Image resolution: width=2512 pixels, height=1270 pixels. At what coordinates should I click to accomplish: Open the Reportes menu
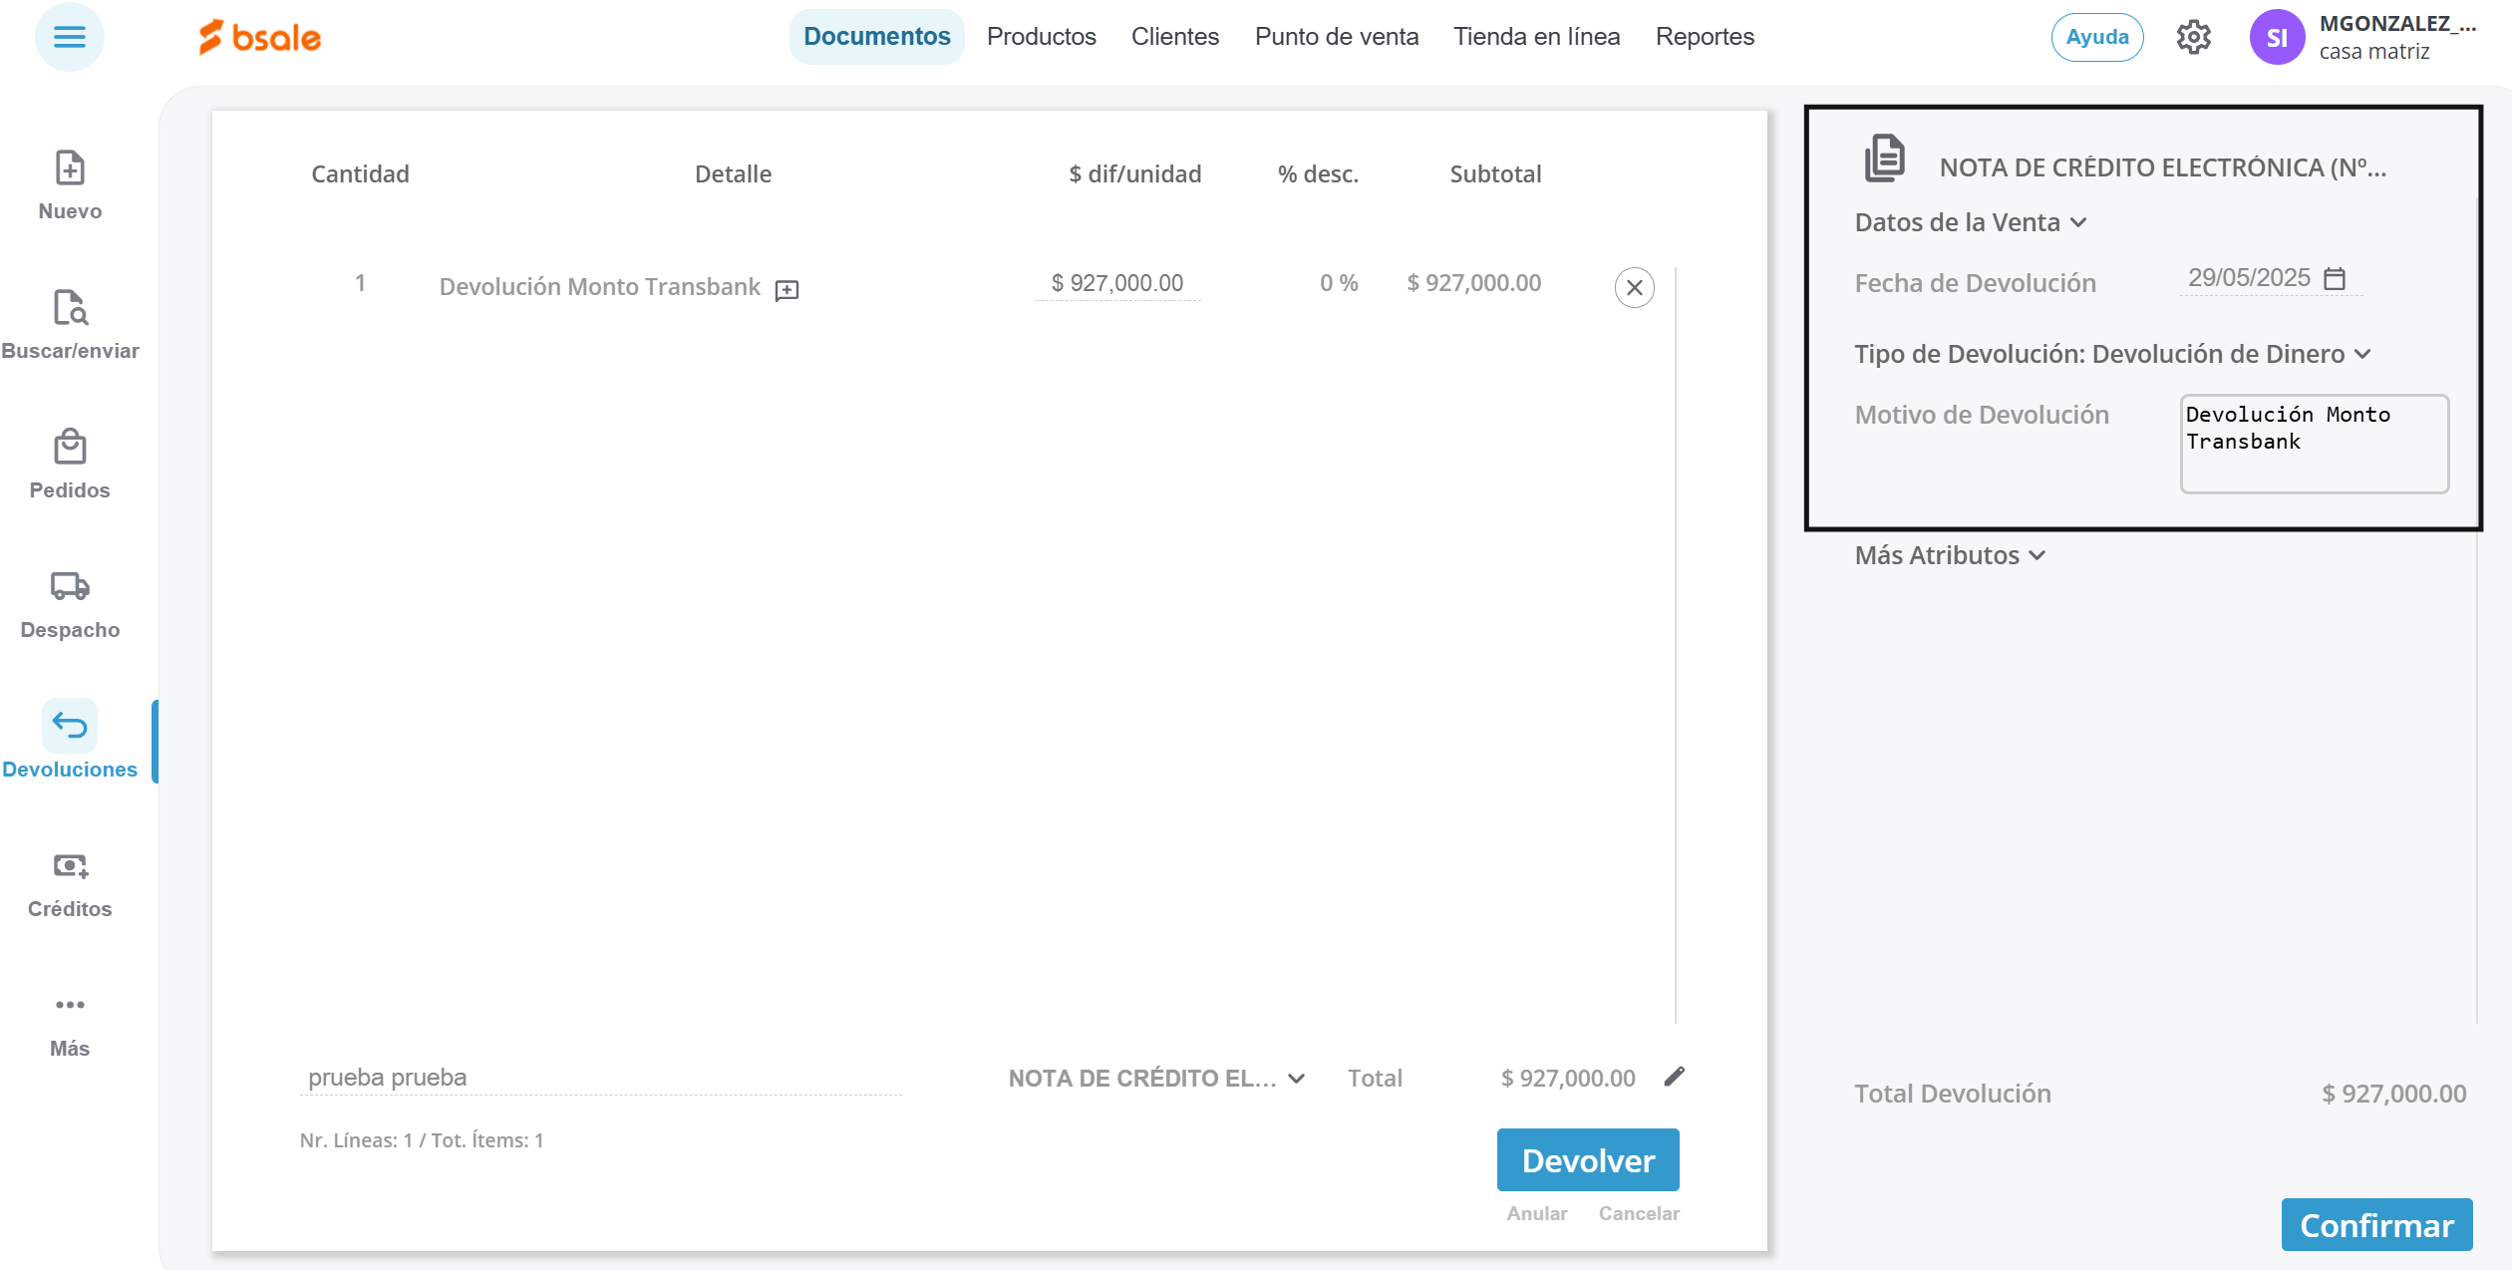tap(1704, 37)
